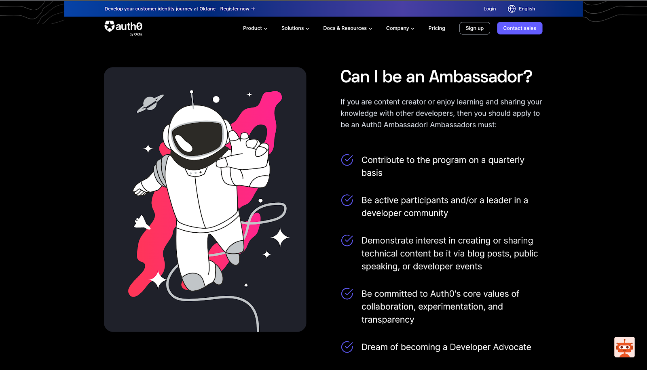Click the checkmark beside 'Contribute to the program'
Image resolution: width=647 pixels, height=370 pixels.
click(347, 160)
